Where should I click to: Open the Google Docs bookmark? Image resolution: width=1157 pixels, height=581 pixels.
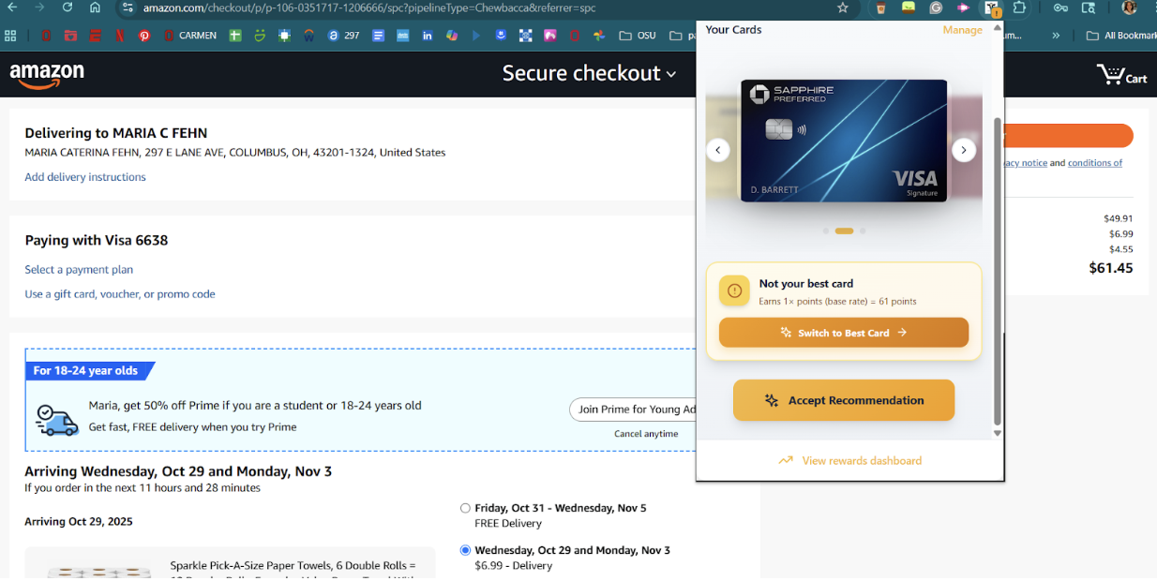click(379, 36)
